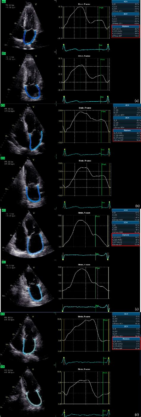Viewport: 141px width, 417px height.
Task: Open the 4CH echo image in panel (c)
Action: coord(28,235)
